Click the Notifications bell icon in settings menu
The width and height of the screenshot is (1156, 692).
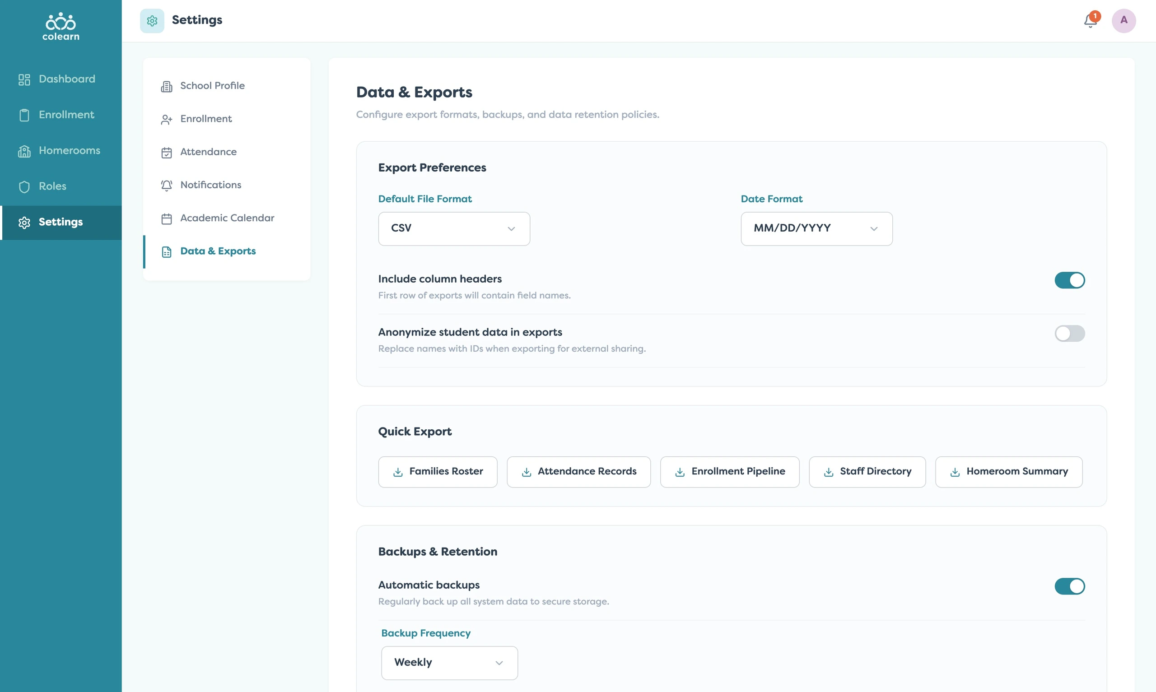(x=167, y=186)
